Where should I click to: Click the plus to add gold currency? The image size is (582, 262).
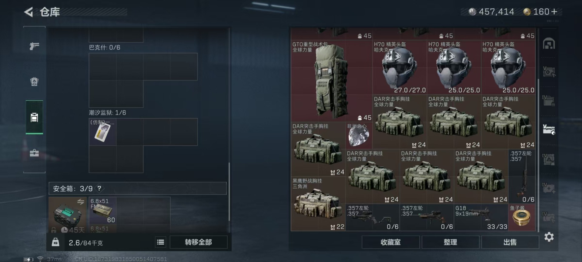coord(554,12)
